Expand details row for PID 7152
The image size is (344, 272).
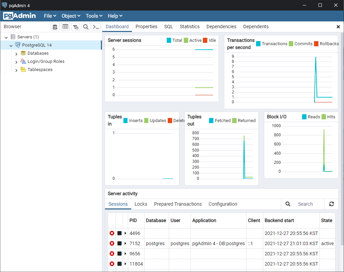(x=125, y=243)
